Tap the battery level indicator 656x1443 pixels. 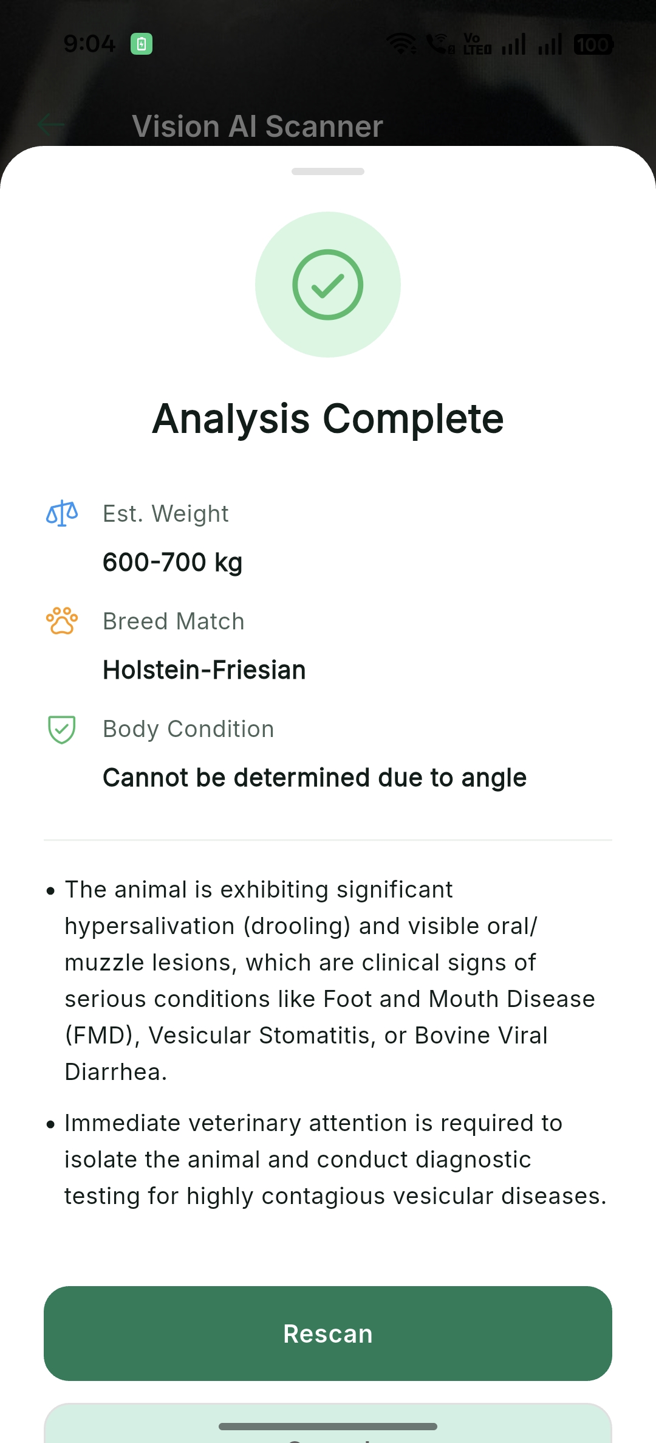[593, 44]
